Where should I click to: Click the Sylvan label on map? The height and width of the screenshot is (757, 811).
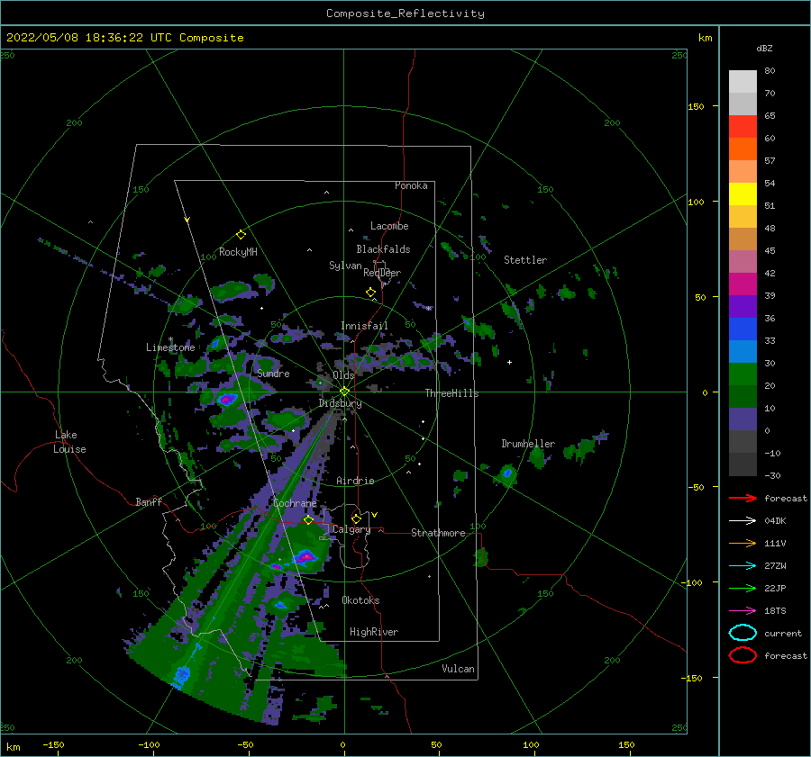point(345,266)
